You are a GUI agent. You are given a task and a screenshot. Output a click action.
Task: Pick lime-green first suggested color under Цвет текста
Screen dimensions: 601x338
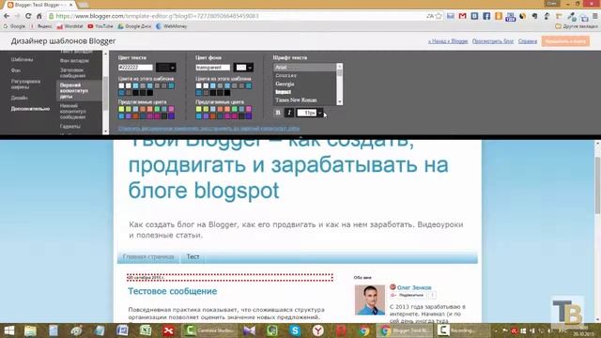(121, 109)
